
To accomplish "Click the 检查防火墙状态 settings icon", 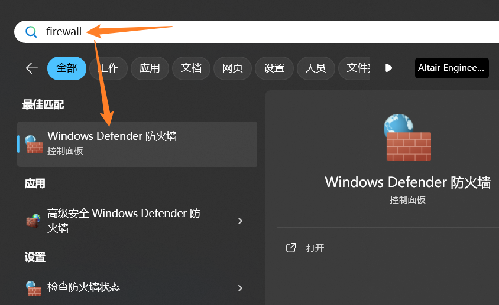I will 33,288.
